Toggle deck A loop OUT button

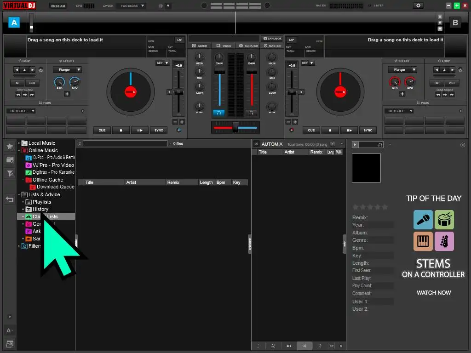(x=32, y=83)
